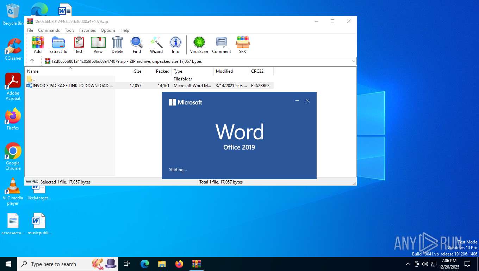The height and width of the screenshot is (271, 479).
Task: Create SFX self-extracting archive
Action: click(243, 45)
